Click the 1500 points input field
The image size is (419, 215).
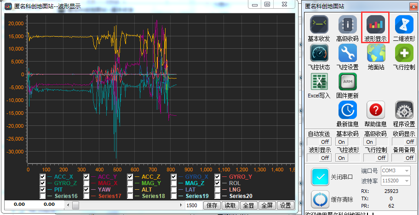coord(194,205)
